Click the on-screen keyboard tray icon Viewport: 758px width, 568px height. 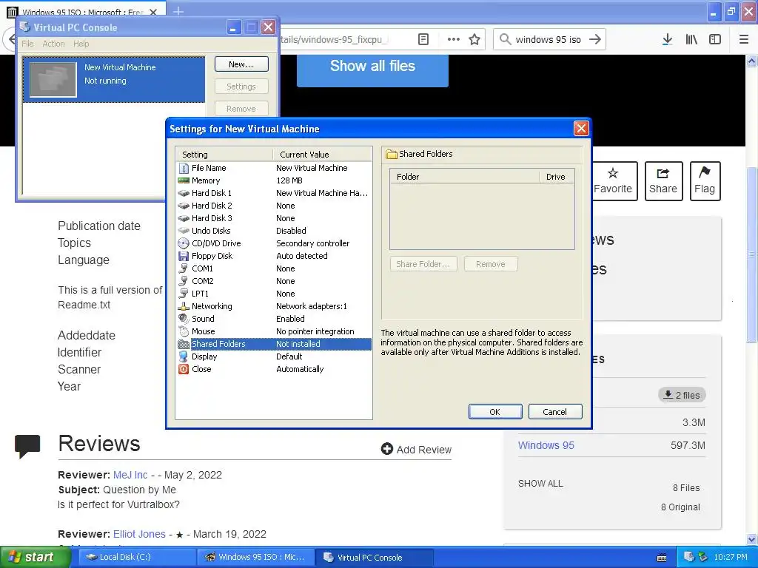tap(662, 558)
